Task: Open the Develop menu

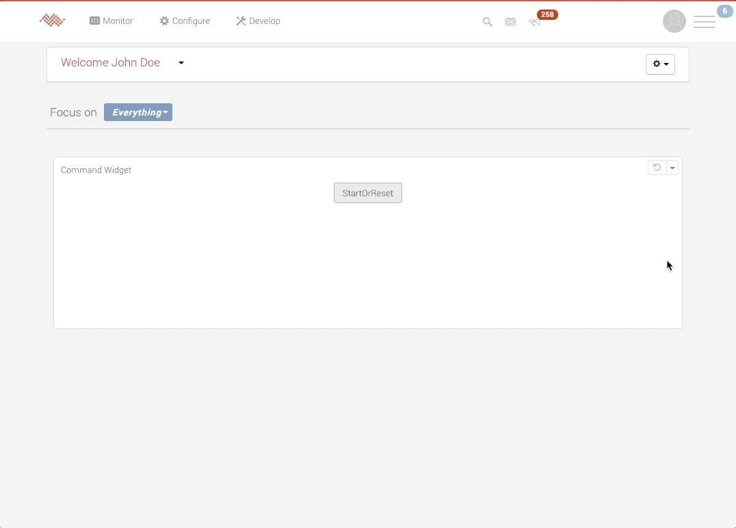Action: click(259, 21)
